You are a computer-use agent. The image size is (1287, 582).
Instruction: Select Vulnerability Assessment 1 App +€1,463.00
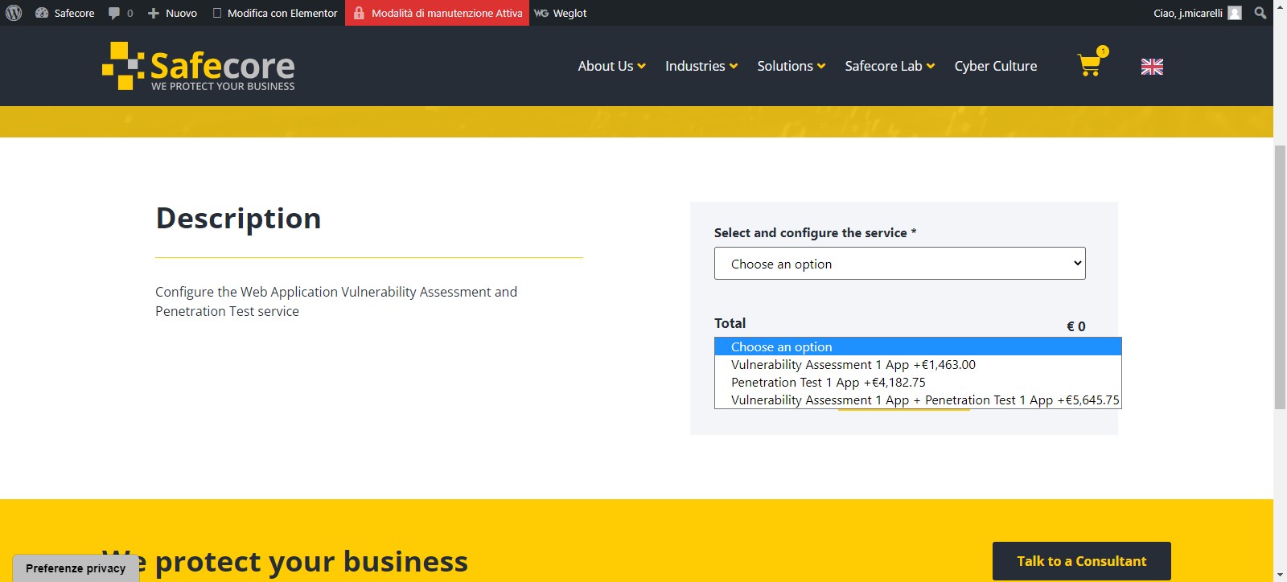click(918, 364)
